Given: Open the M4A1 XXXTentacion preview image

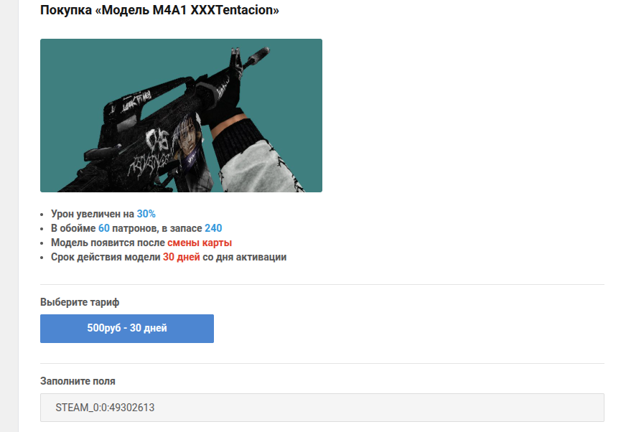Looking at the screenshot, I should point(181,116).
